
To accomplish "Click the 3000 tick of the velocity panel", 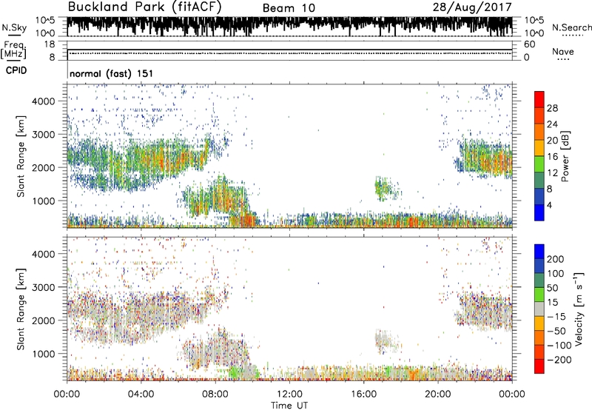I will (44, 287).
